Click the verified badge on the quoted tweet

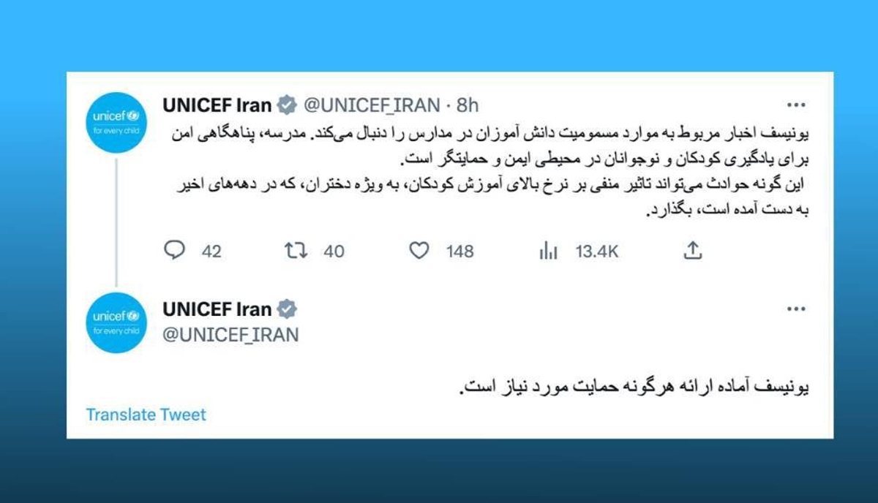click(x=288, y=309)
